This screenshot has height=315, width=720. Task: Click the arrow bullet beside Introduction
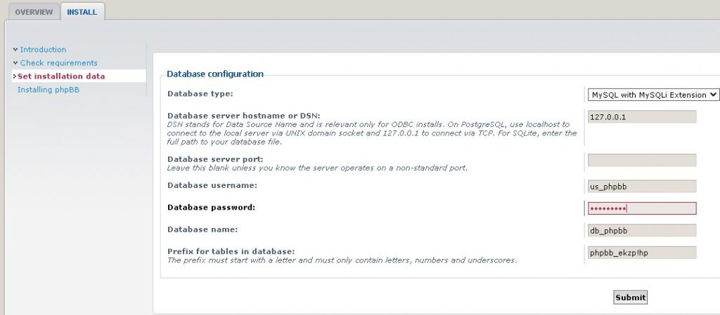point(15,50)
